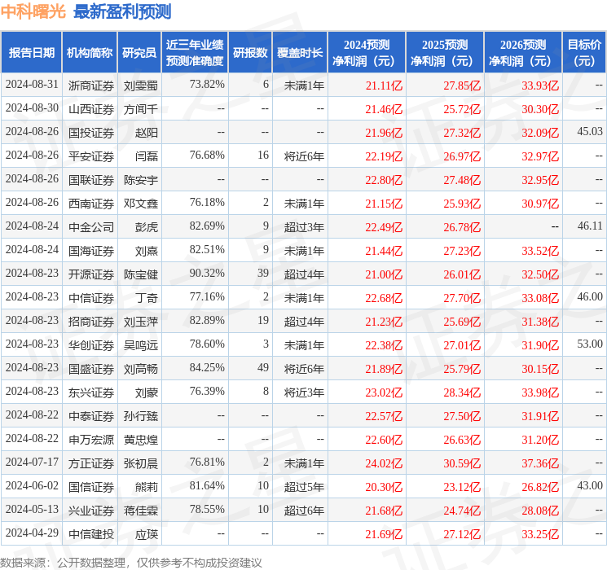
Task: Select the 浙商证券 institution cell
Action: point(91,85)
